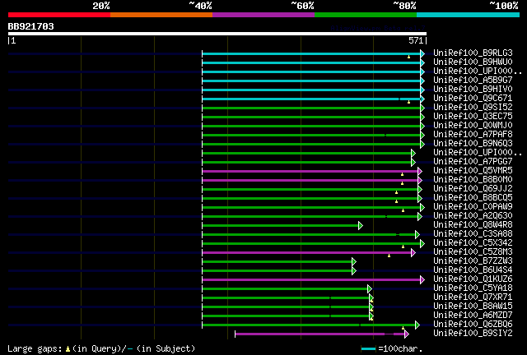Viewport: 527px width, 355px height.
Task: Select the UniRef100_Q7XR71 label
Action: pyautogui.click(x=473, y=297)
